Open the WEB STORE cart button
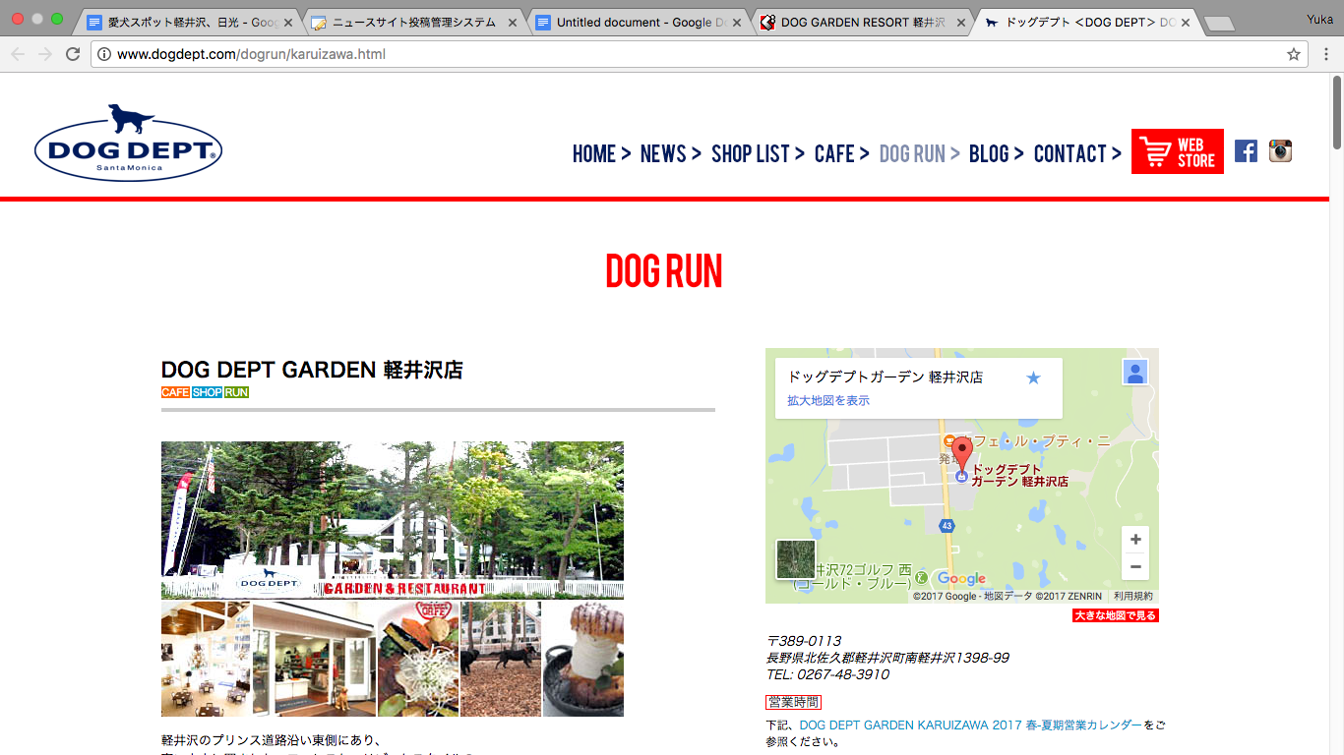Screen dimensions: 1344x755 1177,151
